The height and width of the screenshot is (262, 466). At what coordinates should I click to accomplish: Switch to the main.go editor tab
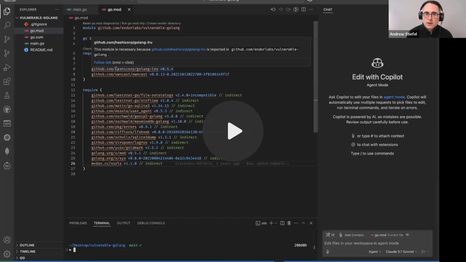point(80,9)
